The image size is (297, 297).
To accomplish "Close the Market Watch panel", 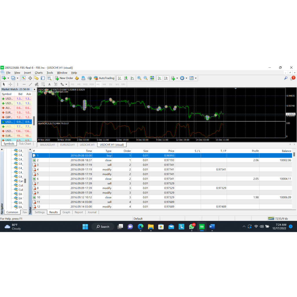I will [x=34, y=89].
